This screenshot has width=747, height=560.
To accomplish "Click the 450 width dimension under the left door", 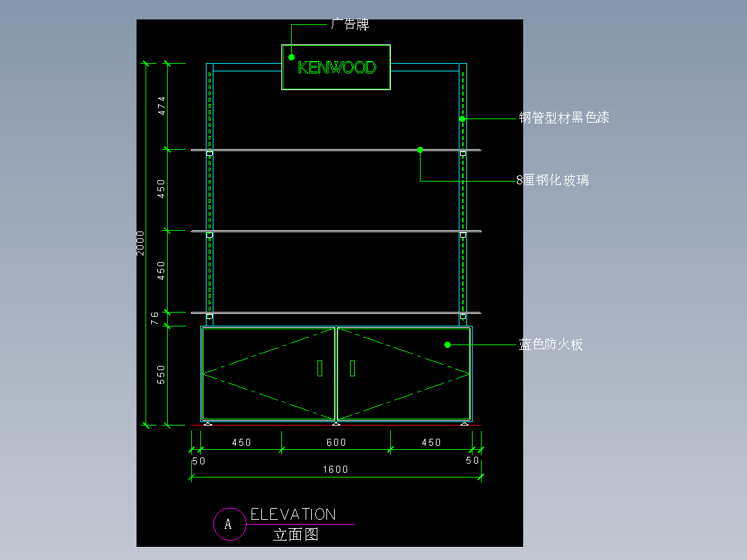I will click(242, 442).
